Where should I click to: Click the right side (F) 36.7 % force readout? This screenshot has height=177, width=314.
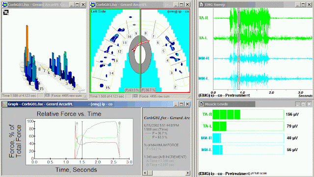[148, 90]
